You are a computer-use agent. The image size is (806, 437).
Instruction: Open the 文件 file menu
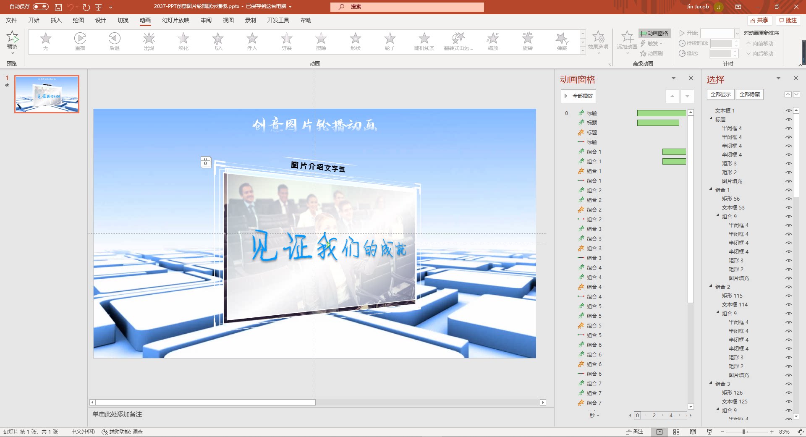point(11,20)
